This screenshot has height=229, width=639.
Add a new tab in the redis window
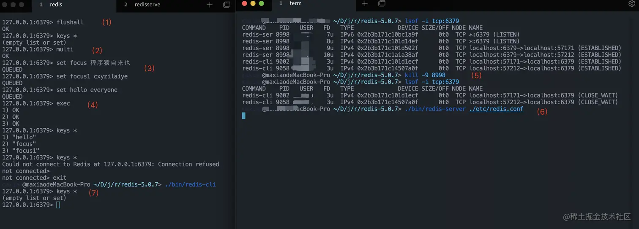(x=210, y=5)
